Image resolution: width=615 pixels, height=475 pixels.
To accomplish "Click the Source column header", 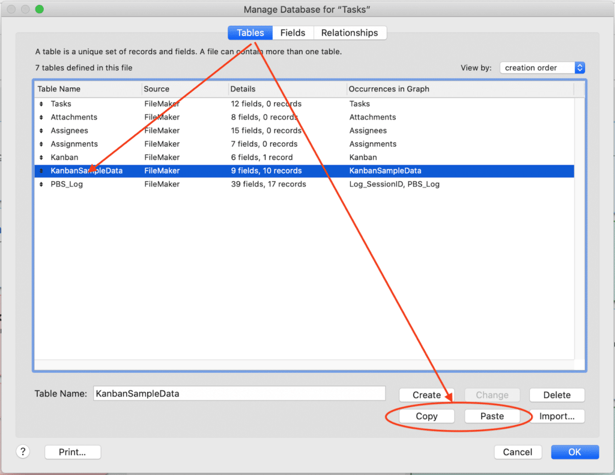I will coord(185,89).
